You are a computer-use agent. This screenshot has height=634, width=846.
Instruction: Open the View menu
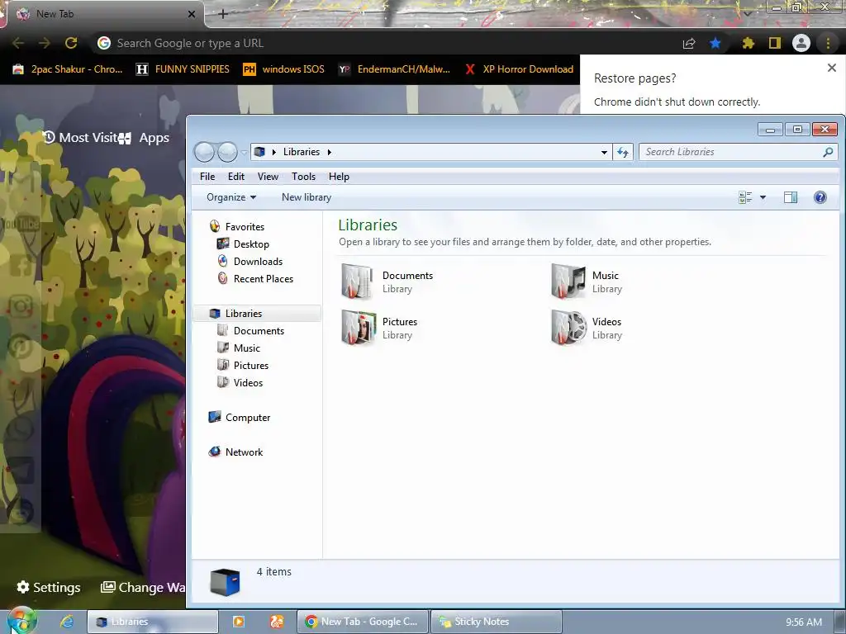268,177
